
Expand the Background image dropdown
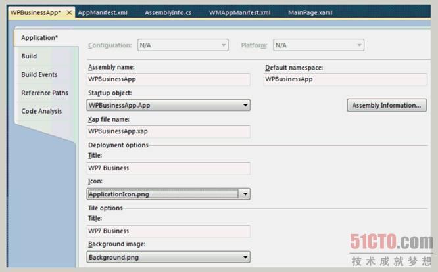[168, 257]
